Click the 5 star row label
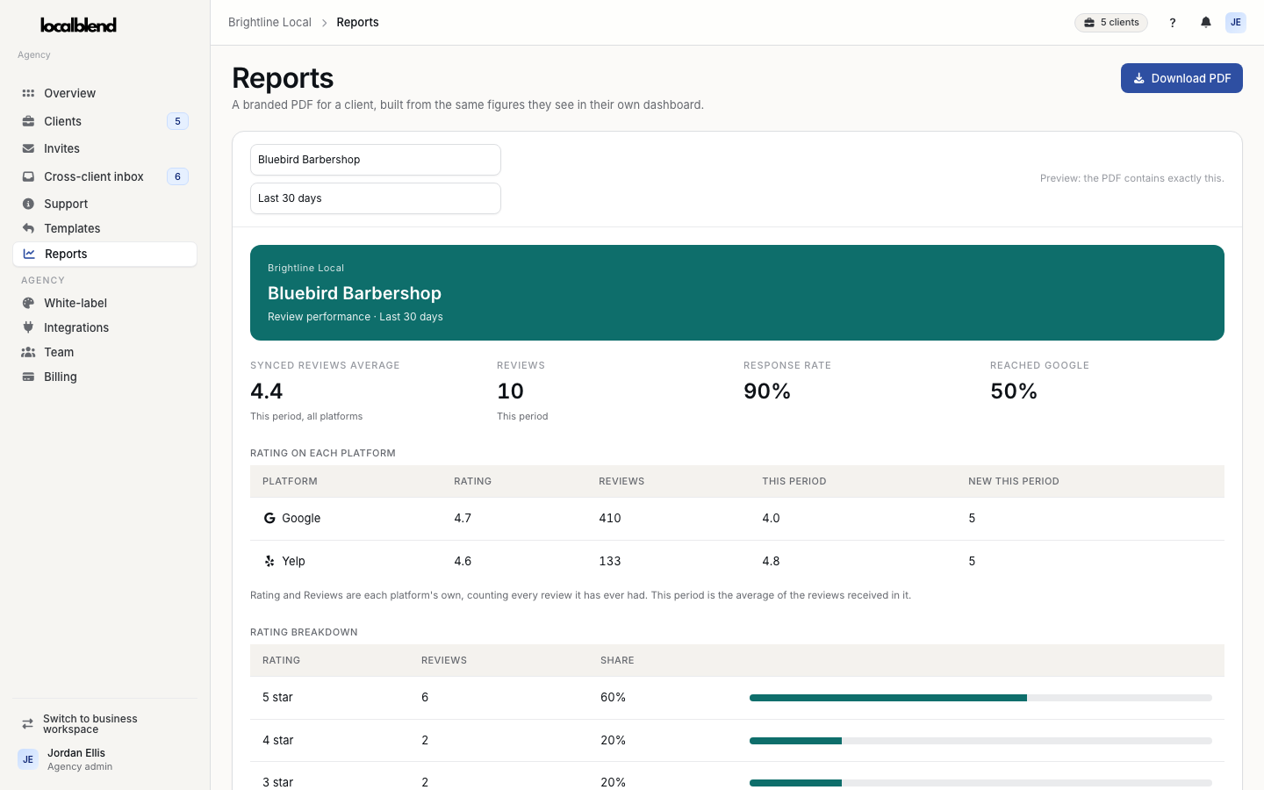 tap(277, 697)
